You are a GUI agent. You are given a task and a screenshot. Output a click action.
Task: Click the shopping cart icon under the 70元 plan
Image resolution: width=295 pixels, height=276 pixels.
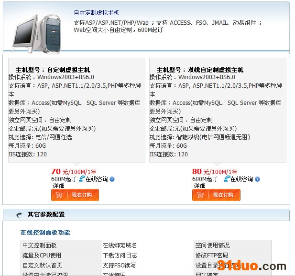tap(59, 195)
